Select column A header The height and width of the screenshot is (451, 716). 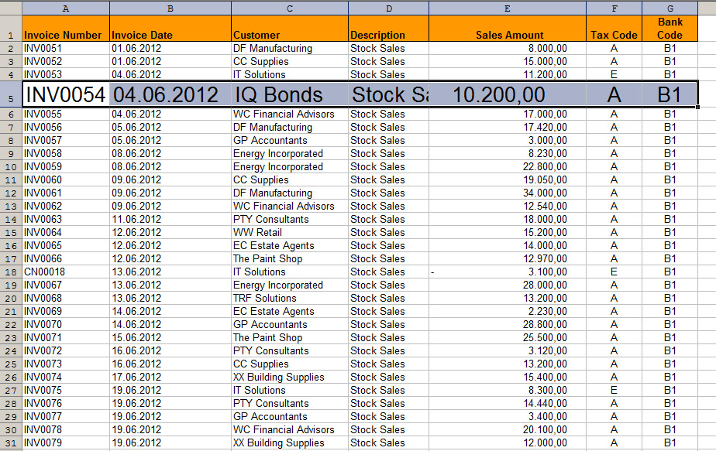coord(66,9)
